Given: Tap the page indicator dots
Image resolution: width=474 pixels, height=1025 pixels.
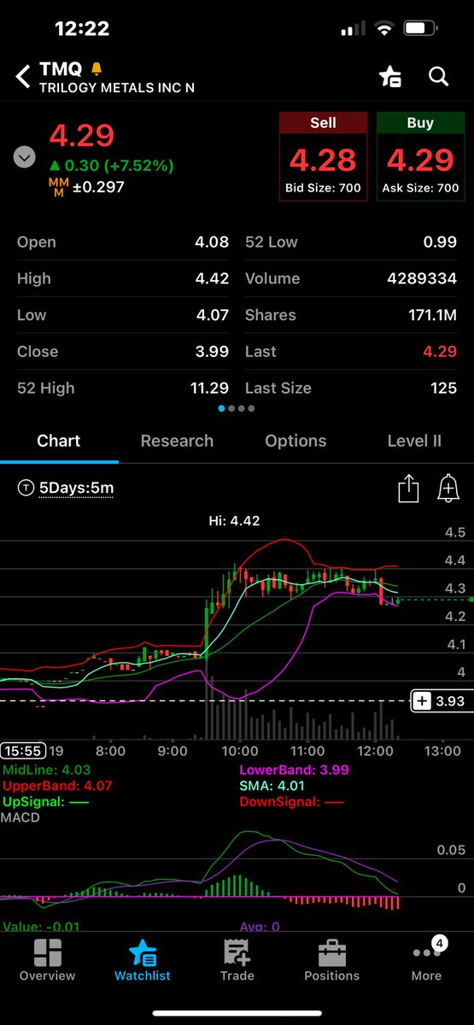Looking at the screenshot, I should pyautogui.click(x=237, y=408).
